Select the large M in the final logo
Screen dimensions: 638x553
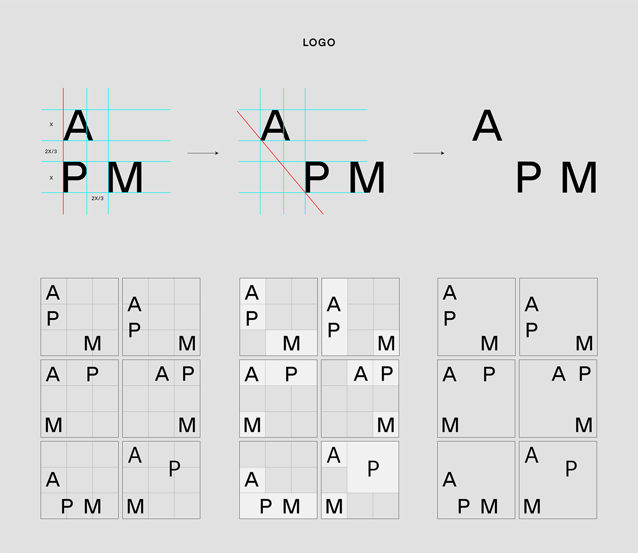(579, 177)
